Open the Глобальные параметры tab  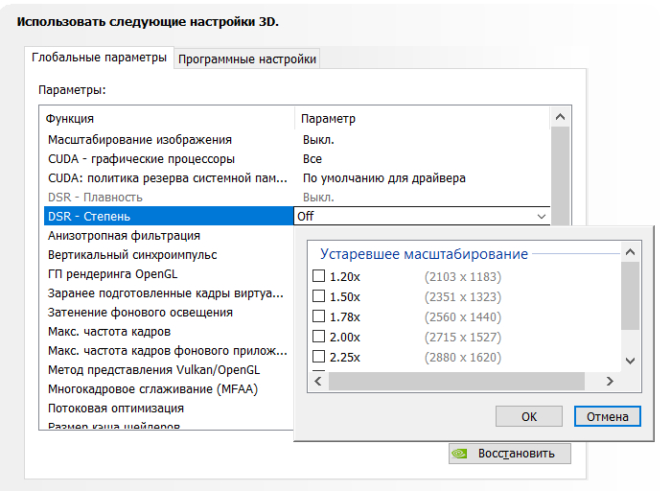[99, 58]
